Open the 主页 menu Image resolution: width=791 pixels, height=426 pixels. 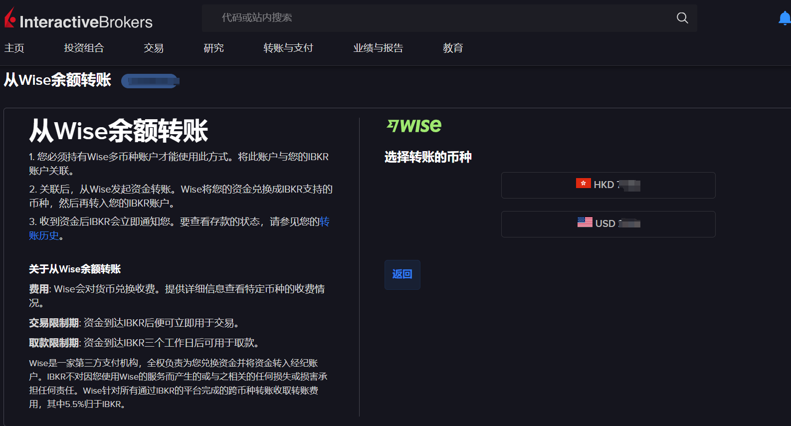coord(14,48)
